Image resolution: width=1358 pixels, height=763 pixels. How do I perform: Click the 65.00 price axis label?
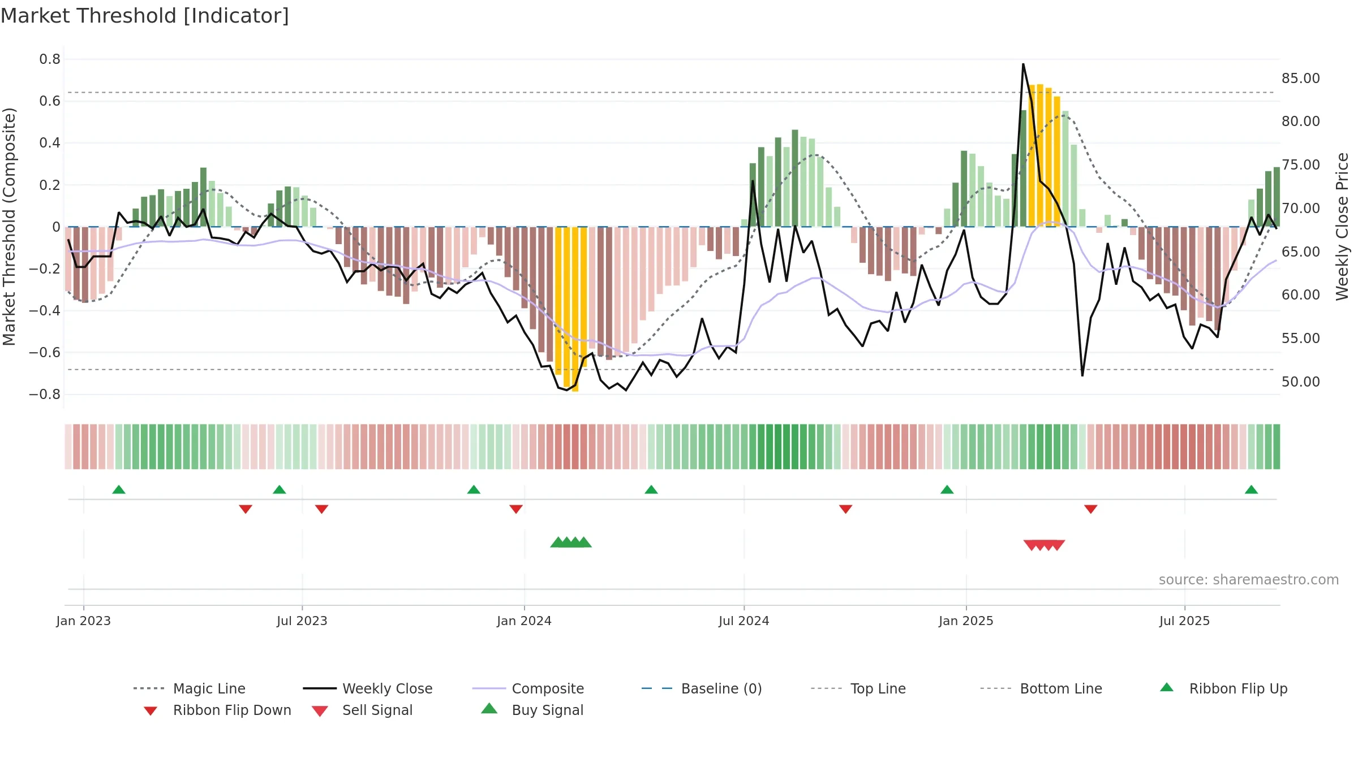point(1301,252)
